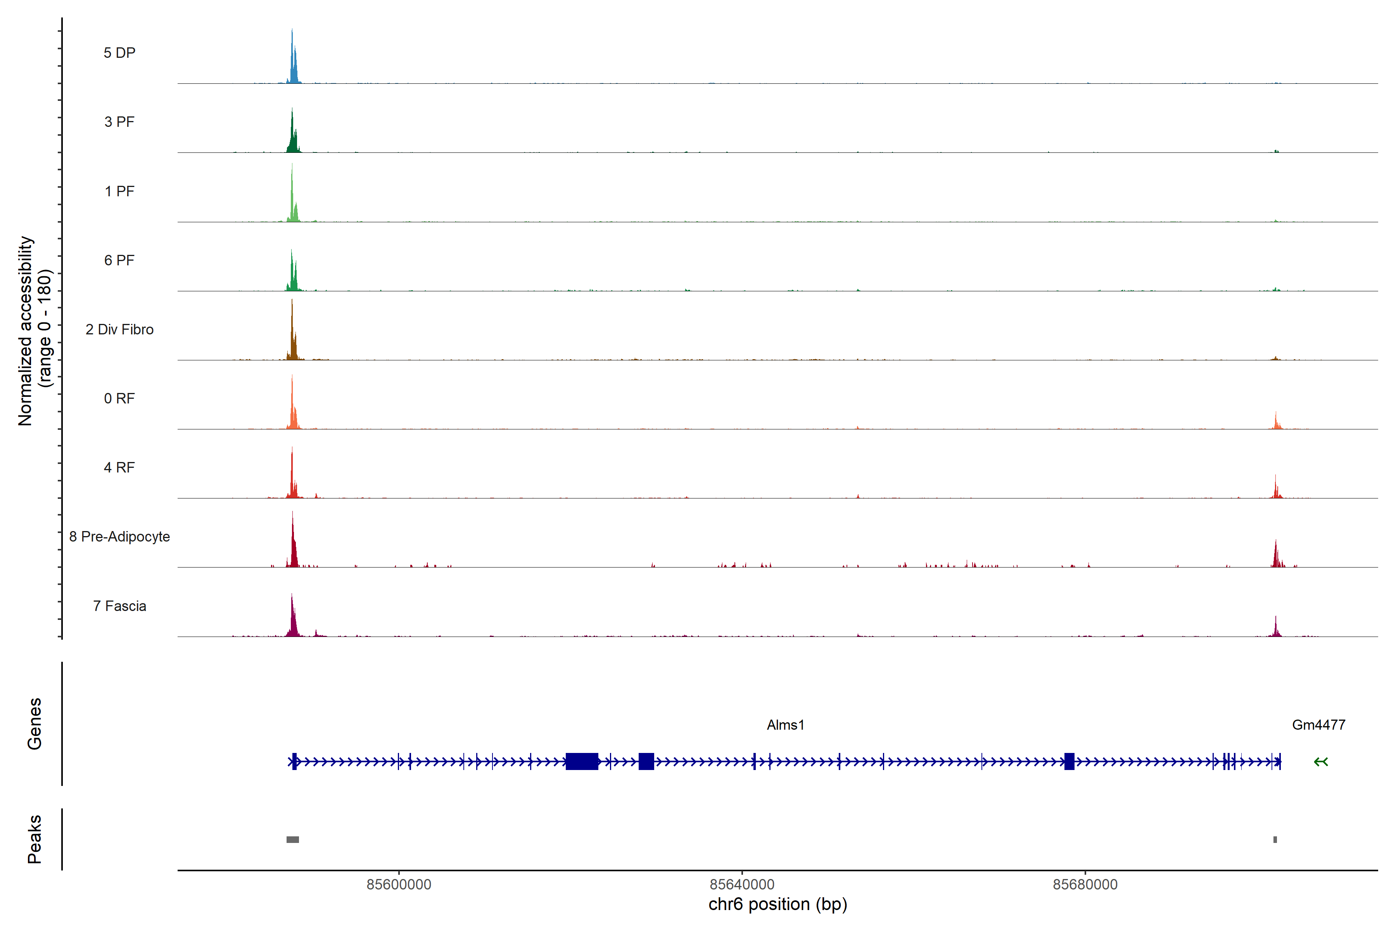1396x931 pixels.
Task: Select the 2 Div Fibro track label
Action: point(119,329)
